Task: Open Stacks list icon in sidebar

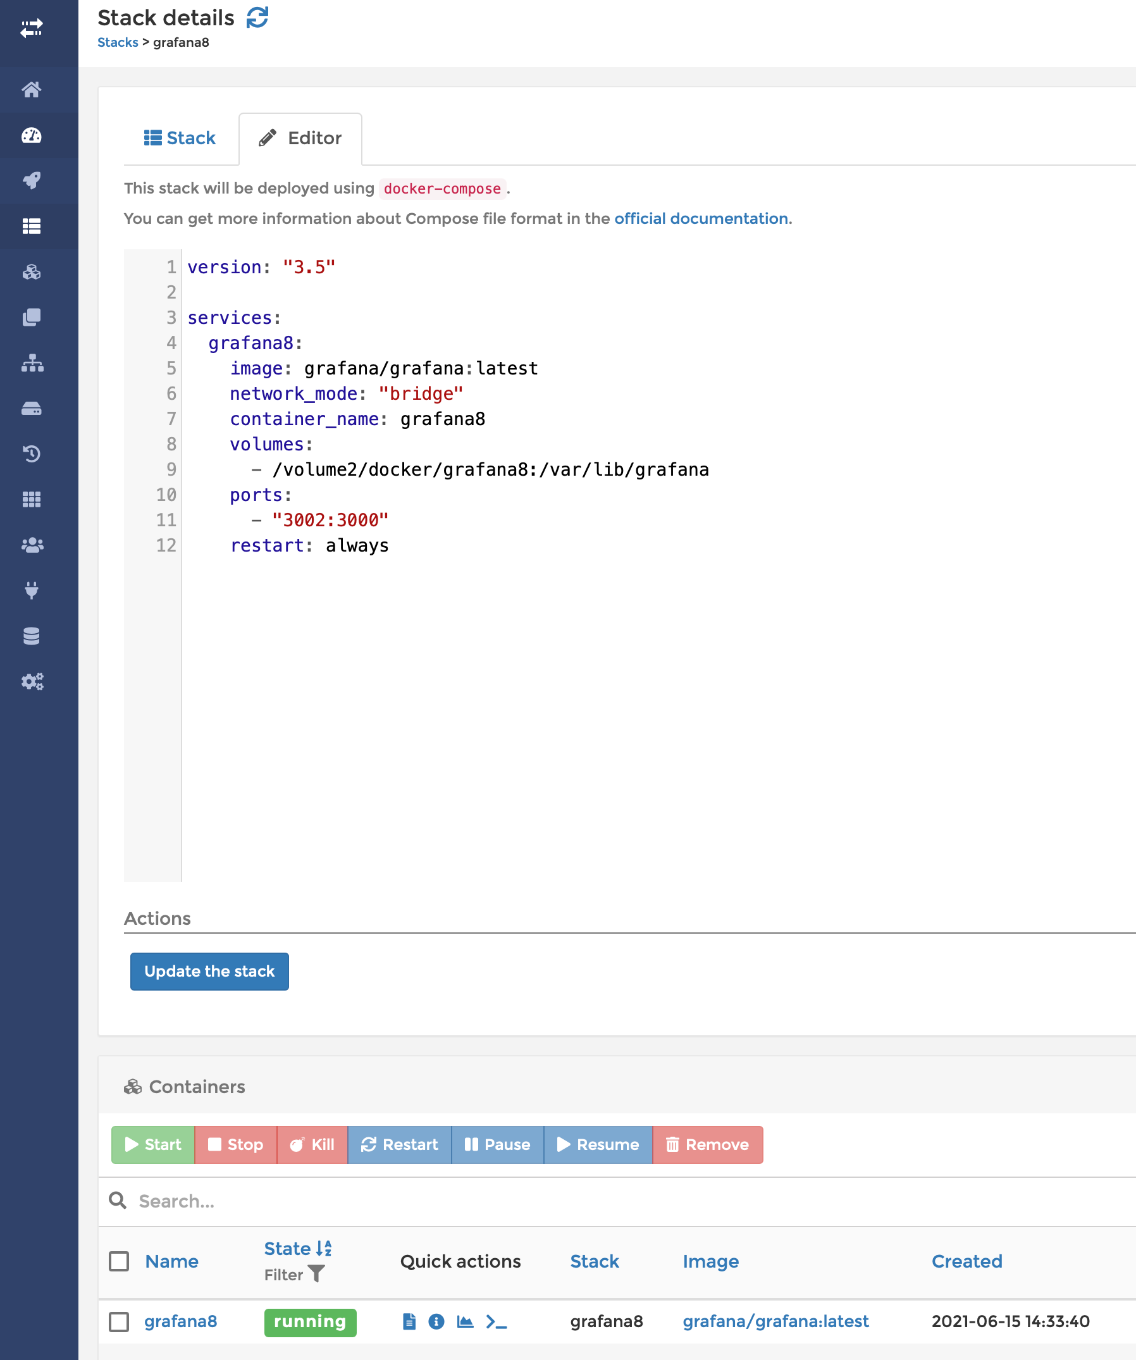Action: 31,226
